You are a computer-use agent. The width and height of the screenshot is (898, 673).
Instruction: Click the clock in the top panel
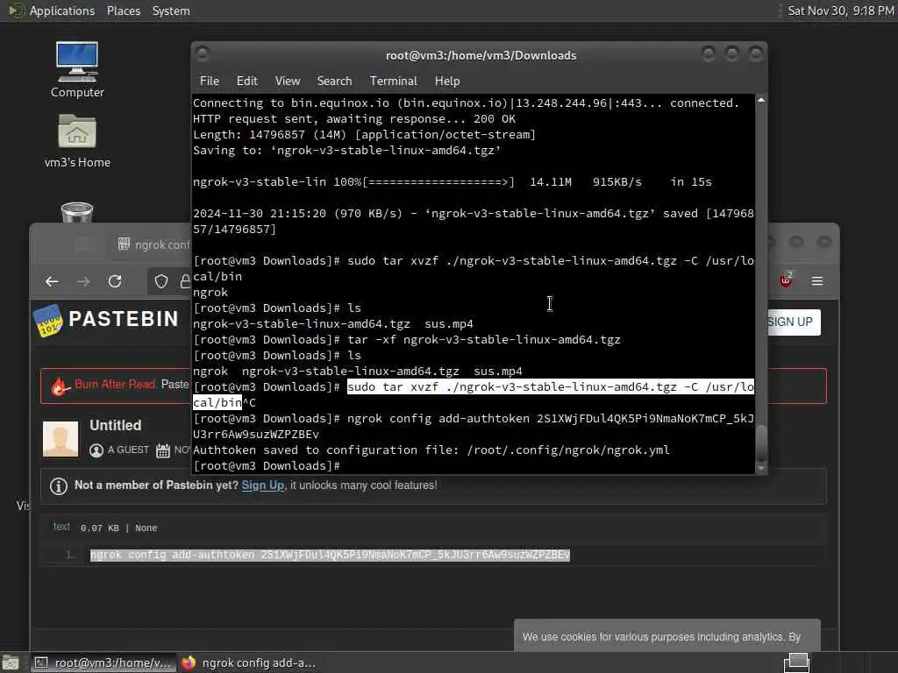pyautogui.click(x=841, y=11)
